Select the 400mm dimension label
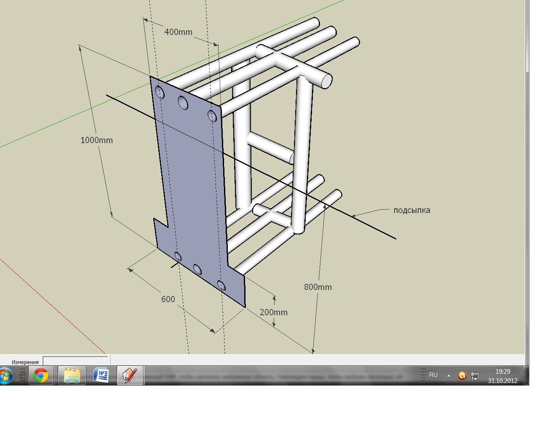The image size is (539, 431). [x=178, y=32]
